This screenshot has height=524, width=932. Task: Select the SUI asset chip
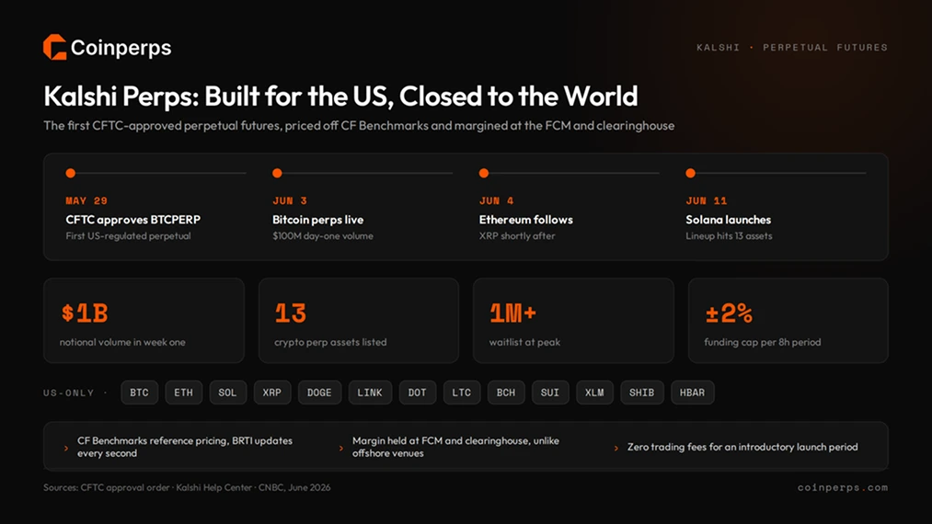tap(550, 393)
